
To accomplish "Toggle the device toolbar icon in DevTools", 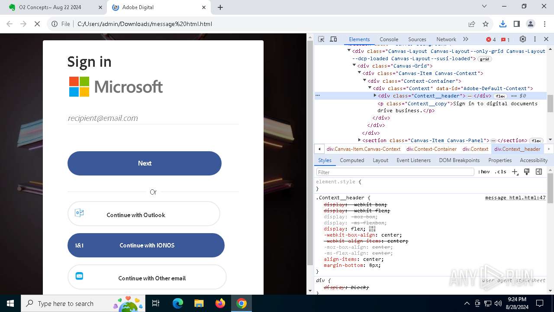I will click(333, 39).
